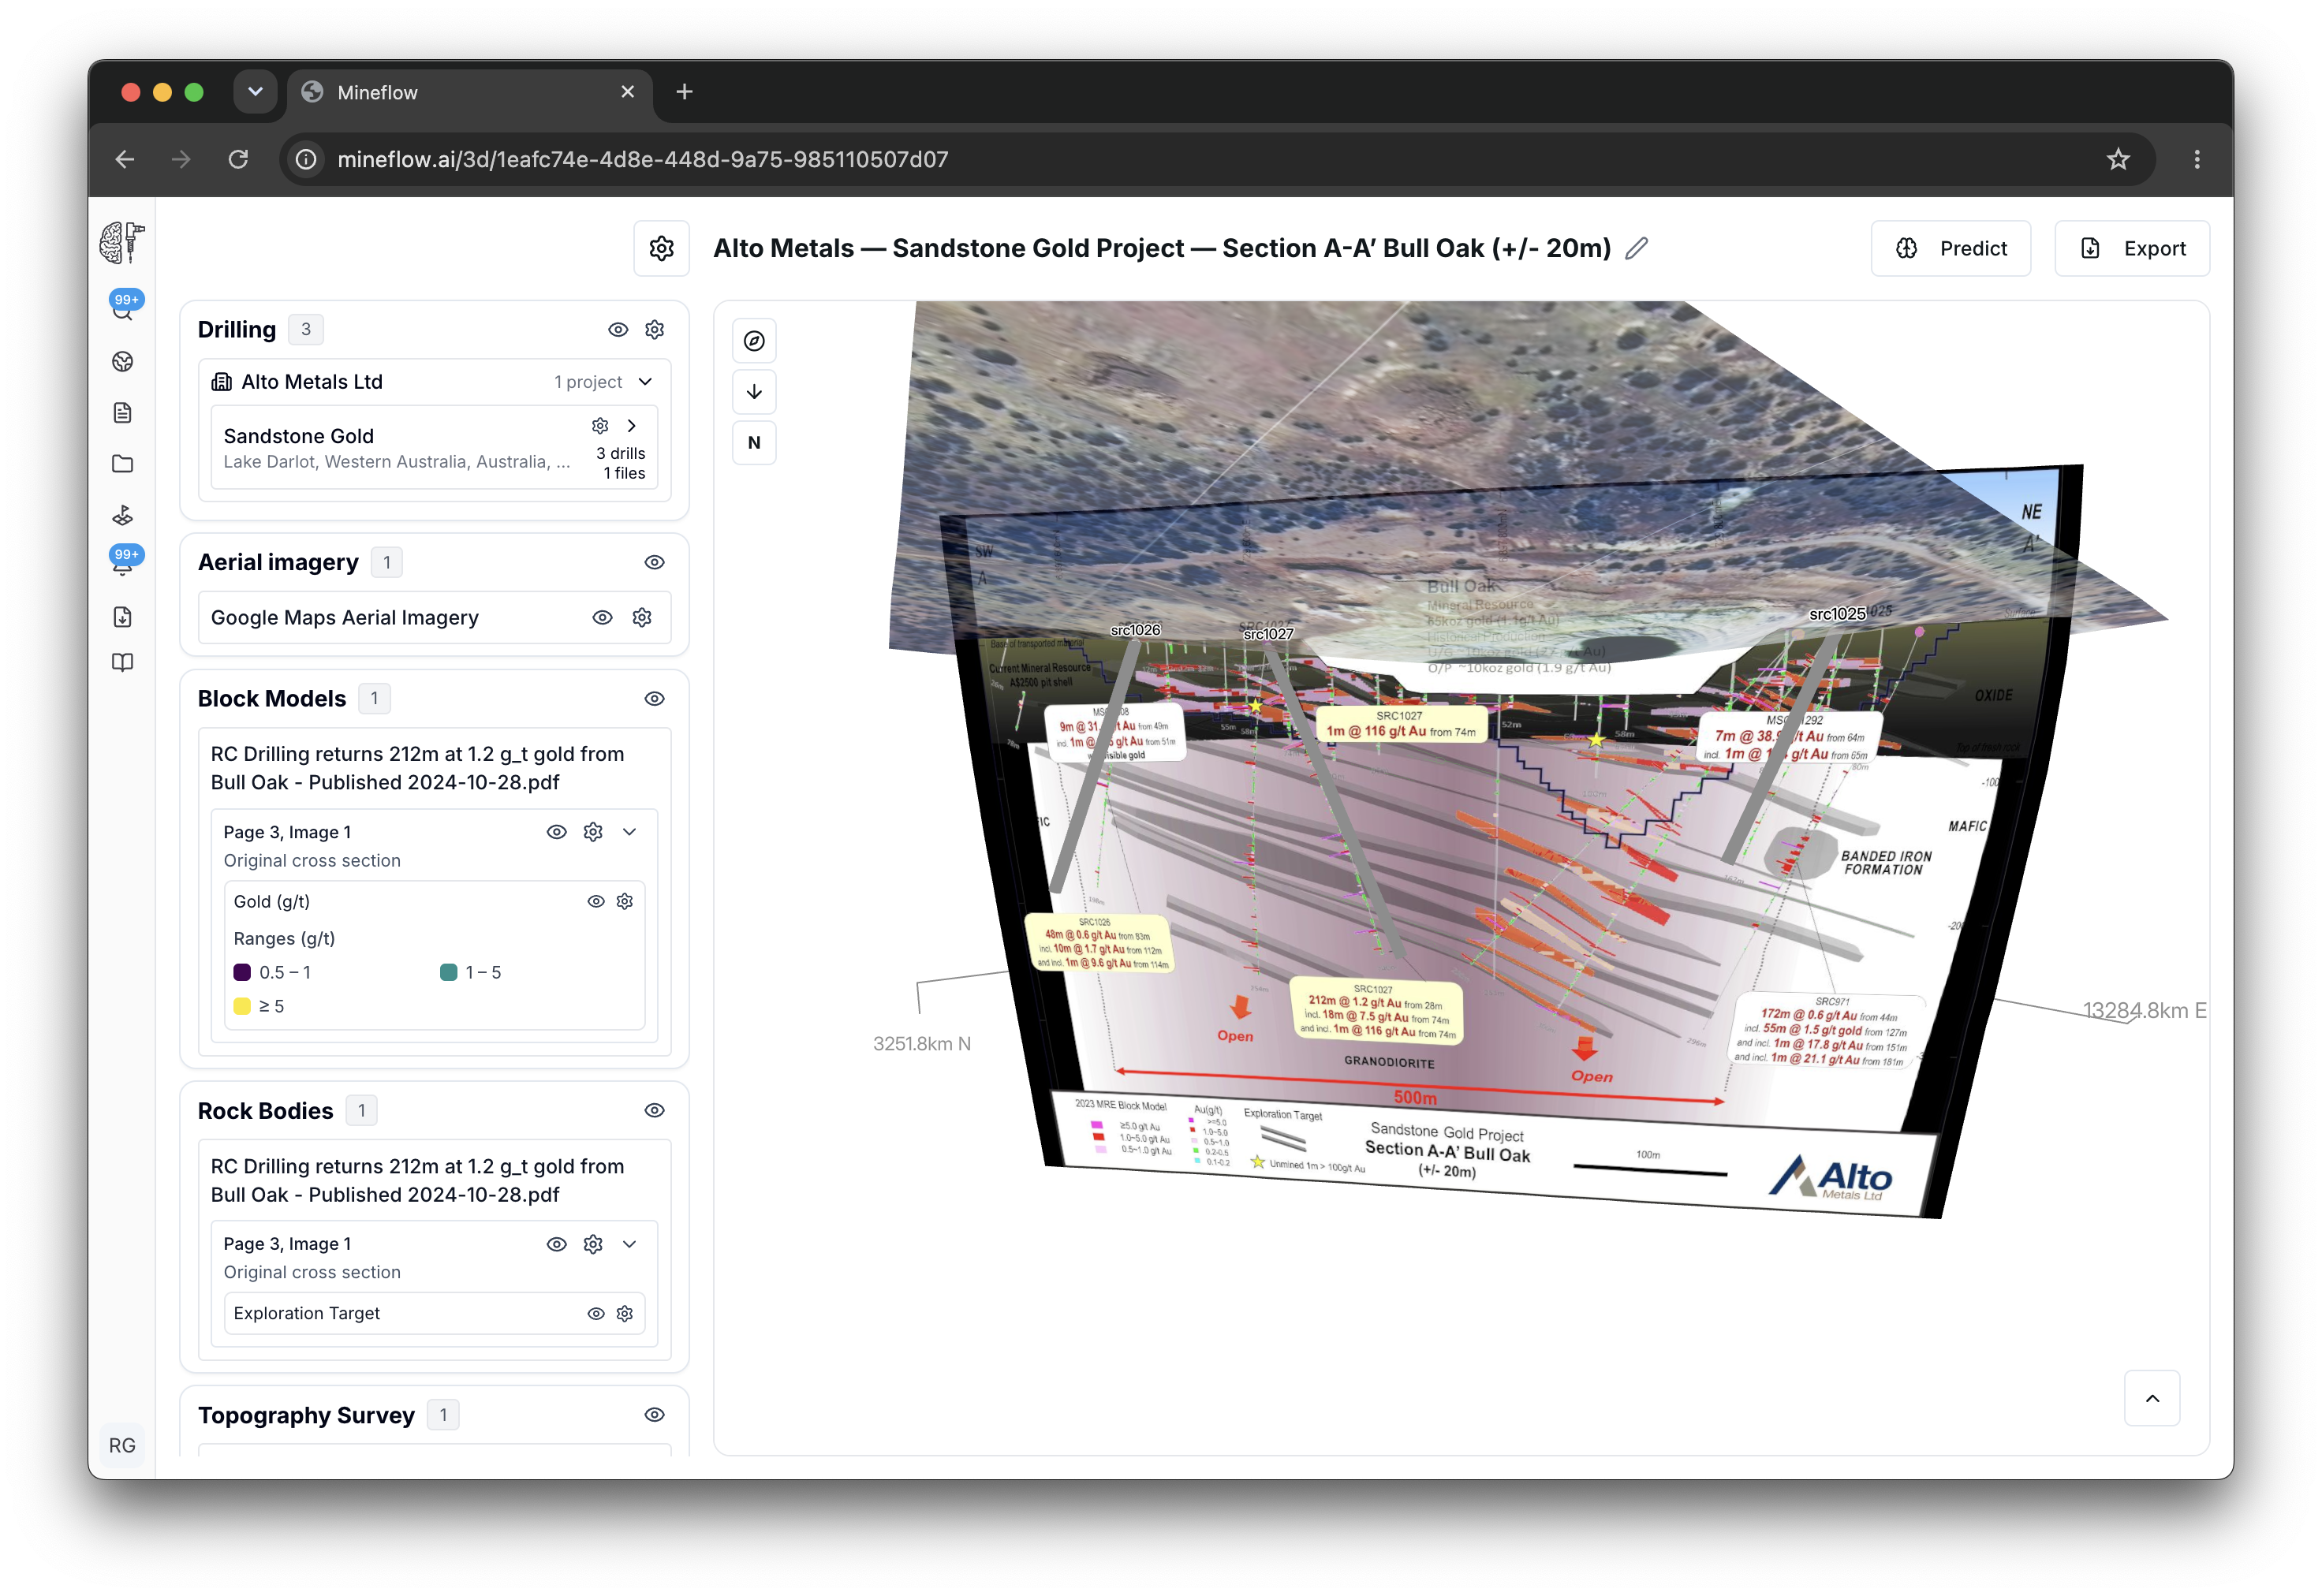Open the globe icon in the sidebar
This screenshot has height=1596, width=2322.
123,362
